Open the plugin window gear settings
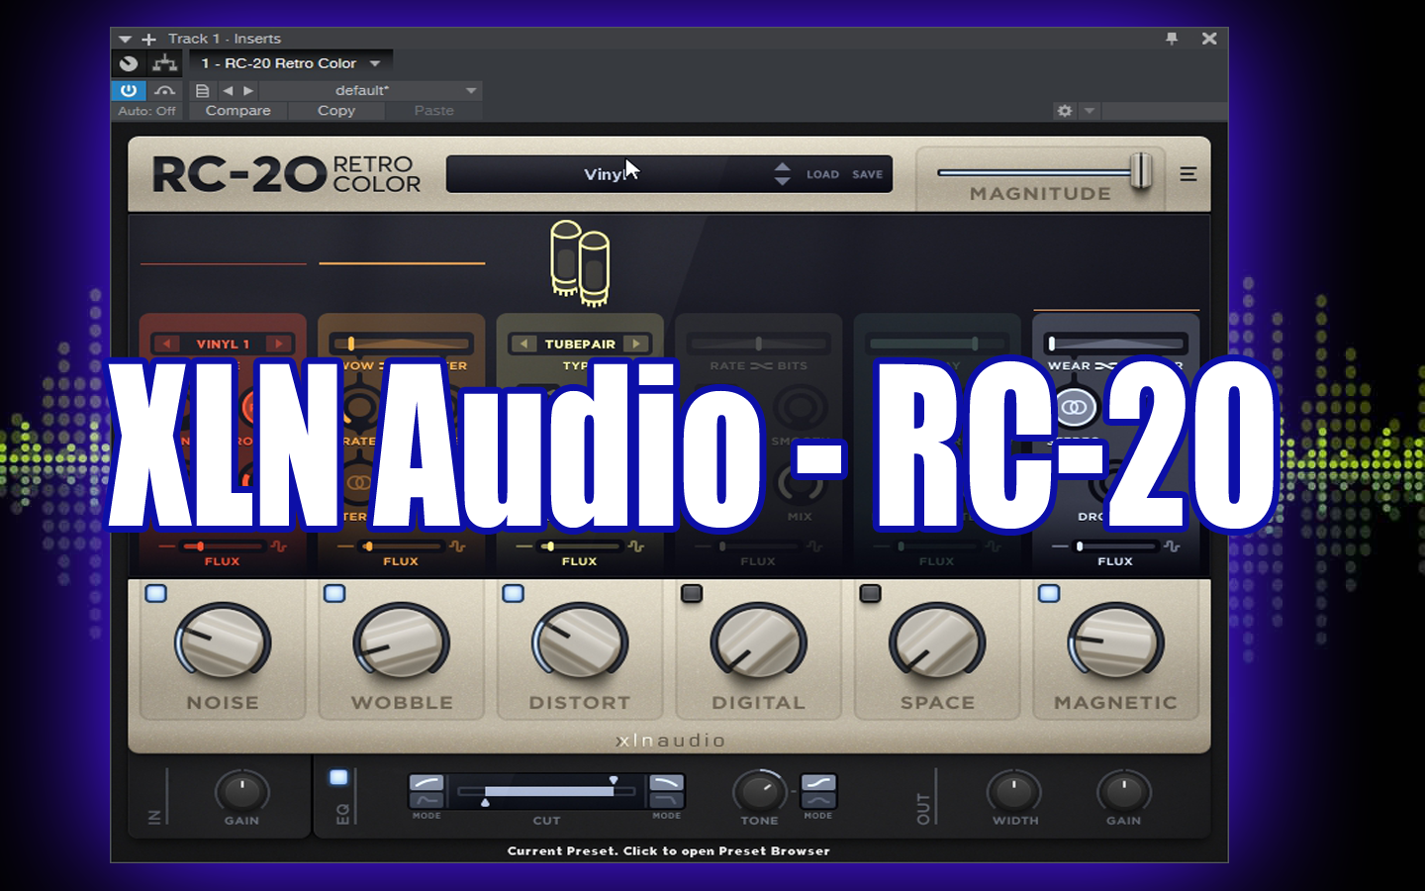The image size is (1425, 891). coord(1065,111)
